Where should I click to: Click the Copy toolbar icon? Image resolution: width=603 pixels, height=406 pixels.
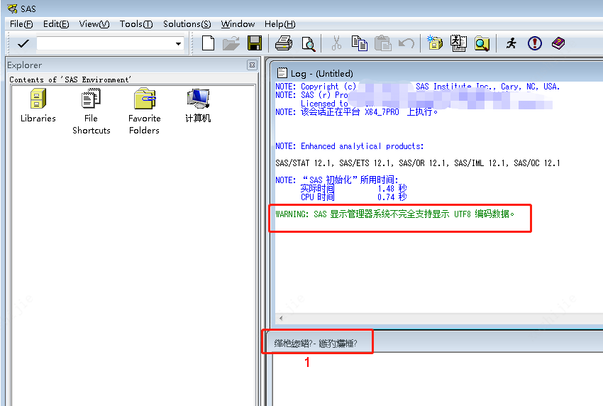[x=359, y=43]
